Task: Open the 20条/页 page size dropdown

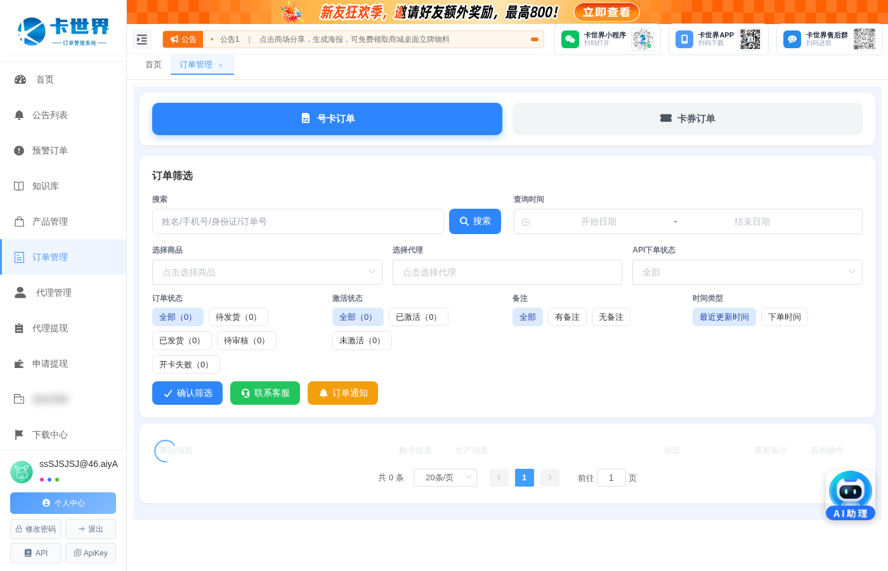Action: pyautogui.click(x=445, y=478)
